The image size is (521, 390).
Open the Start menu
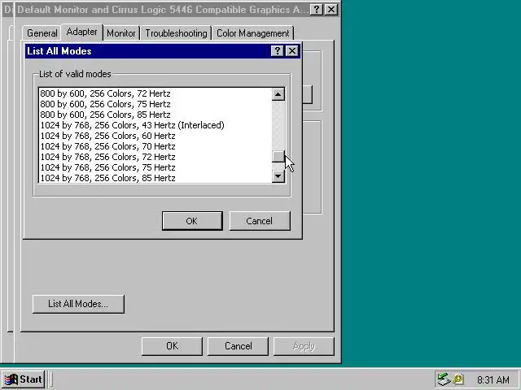pos(24,379)
